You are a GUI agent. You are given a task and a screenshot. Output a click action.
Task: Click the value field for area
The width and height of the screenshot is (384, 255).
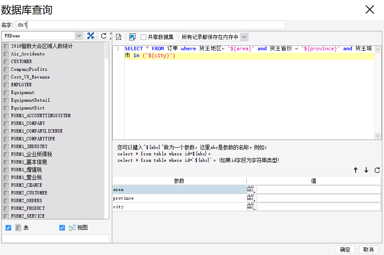click(319, 189)
